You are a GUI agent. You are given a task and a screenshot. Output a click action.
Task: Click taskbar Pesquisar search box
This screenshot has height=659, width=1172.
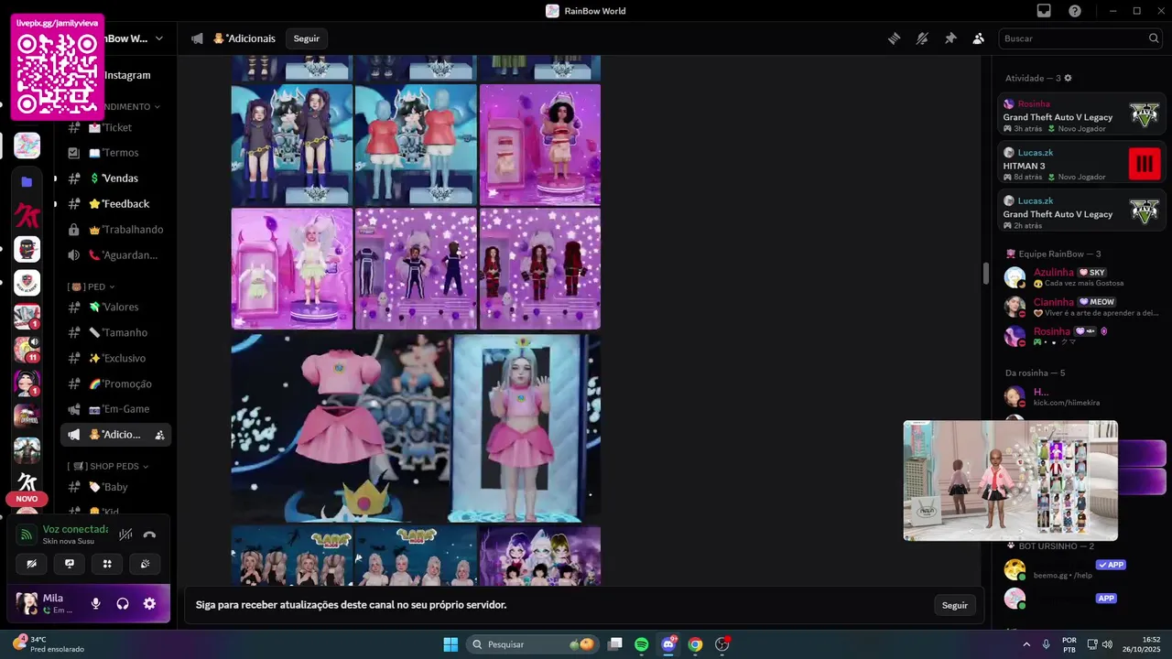pos(532,644)
